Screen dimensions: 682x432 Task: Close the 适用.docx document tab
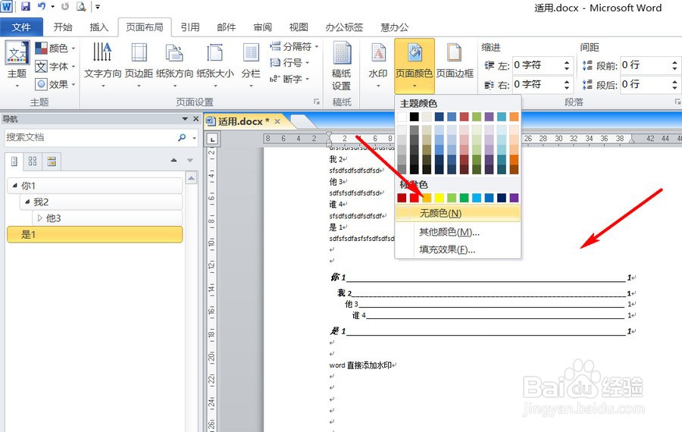277,121
